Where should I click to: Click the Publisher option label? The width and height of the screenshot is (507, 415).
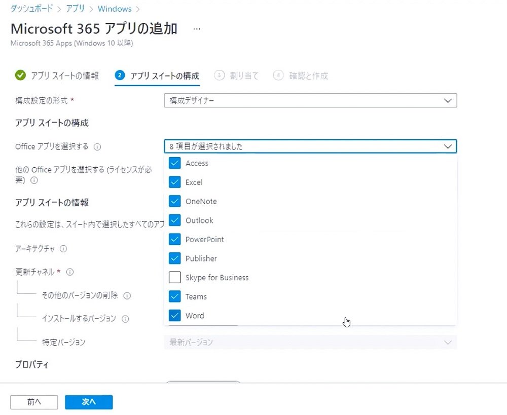[201, 258]
